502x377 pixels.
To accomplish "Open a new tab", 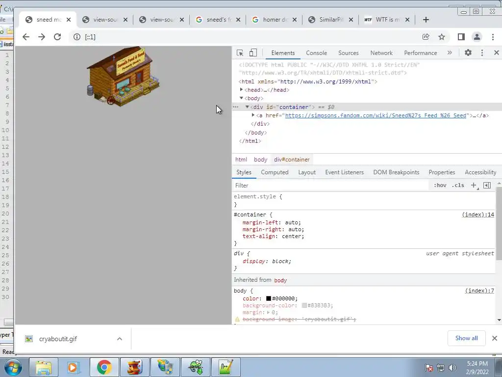I will click(x=426, y=20).
